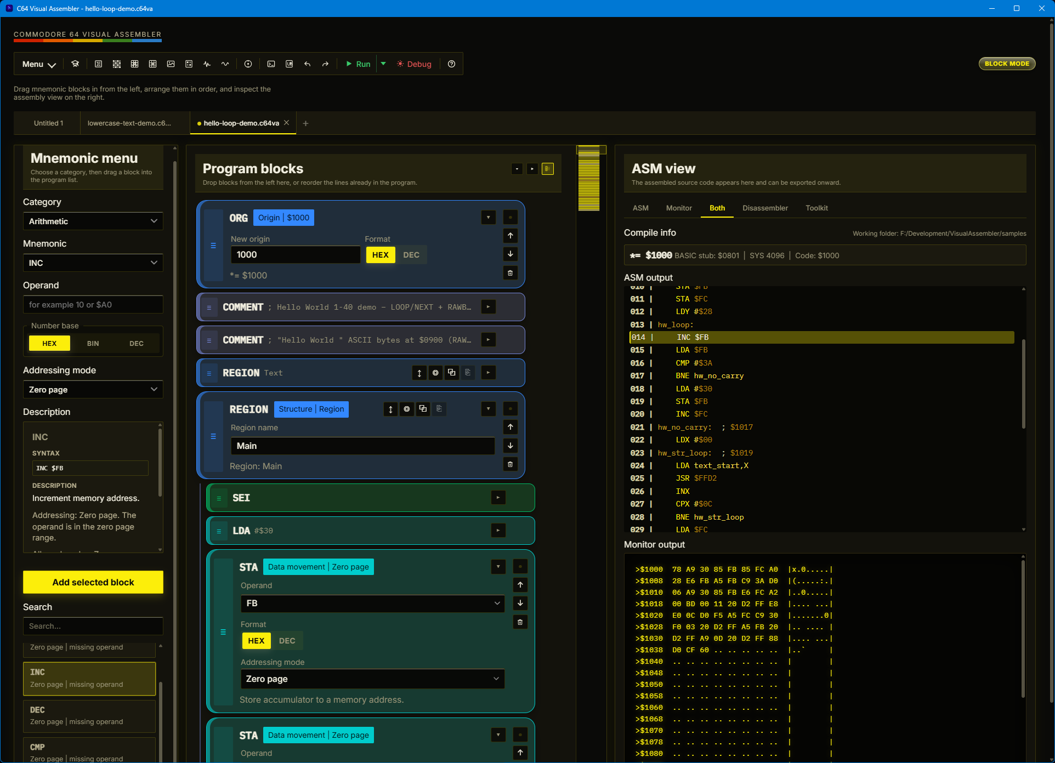Image resolution: width=1055 pixels, height=763 pixels.
Task: Open the Run options dropdown arrow
Action: 383,64
